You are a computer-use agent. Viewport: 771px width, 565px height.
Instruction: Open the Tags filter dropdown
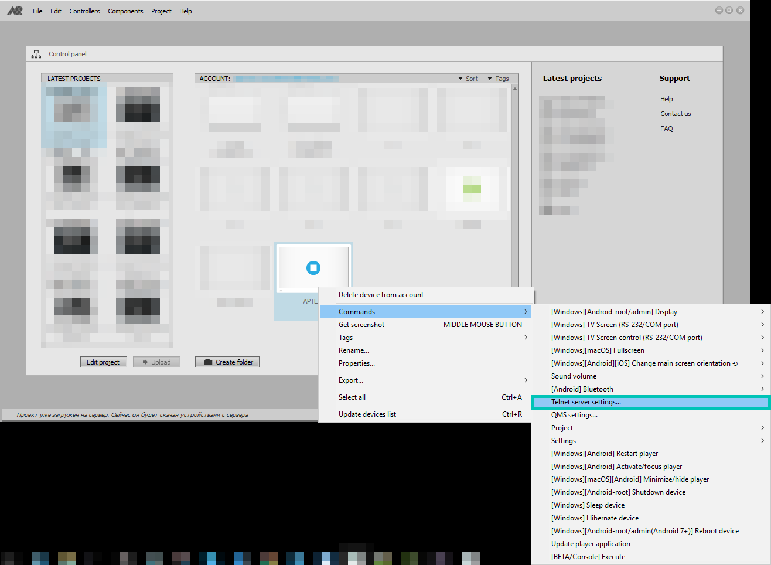[x=498, y=79]
